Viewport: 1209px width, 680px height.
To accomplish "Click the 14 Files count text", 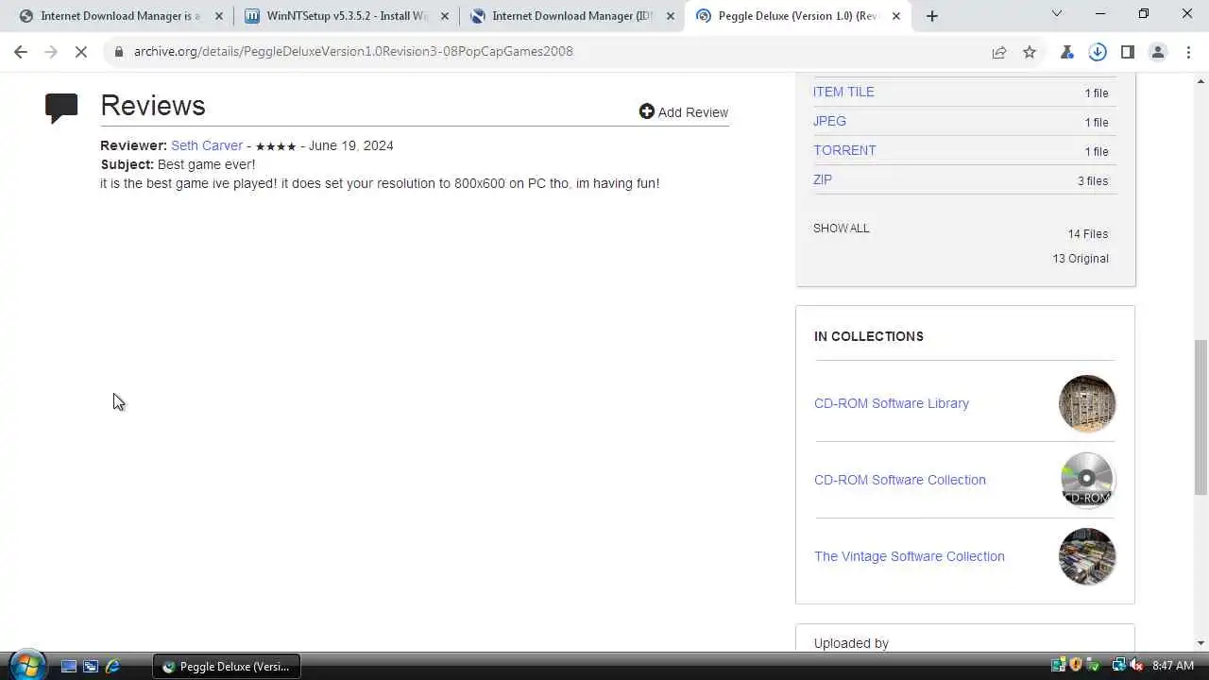I will click(1088, 233).
